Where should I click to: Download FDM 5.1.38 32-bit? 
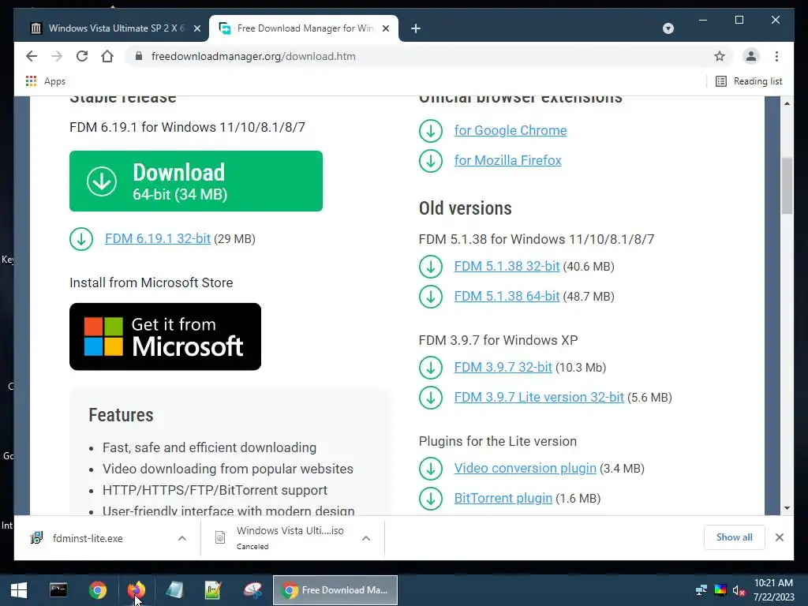[x=507, y=267]
